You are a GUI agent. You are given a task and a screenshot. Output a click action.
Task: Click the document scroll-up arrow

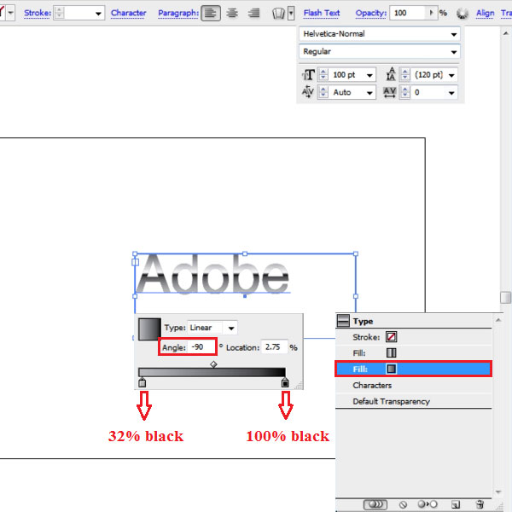(x=506, y=33)
